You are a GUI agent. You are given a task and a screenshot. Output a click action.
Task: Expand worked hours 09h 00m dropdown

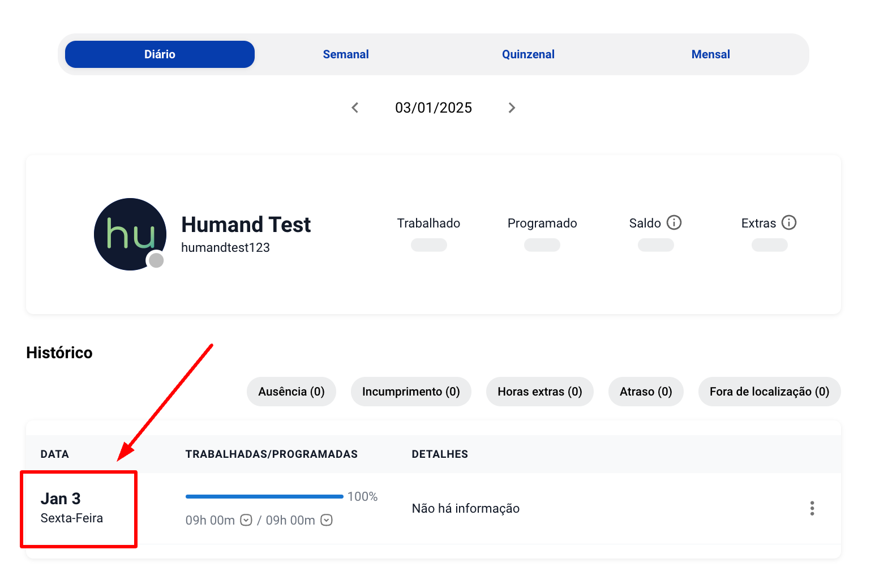(x=246, y=520)
